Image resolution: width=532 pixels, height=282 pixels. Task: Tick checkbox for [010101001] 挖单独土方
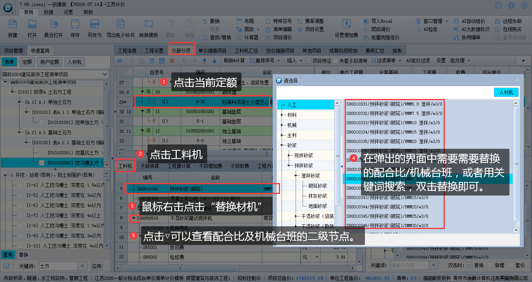pos(42,122)
